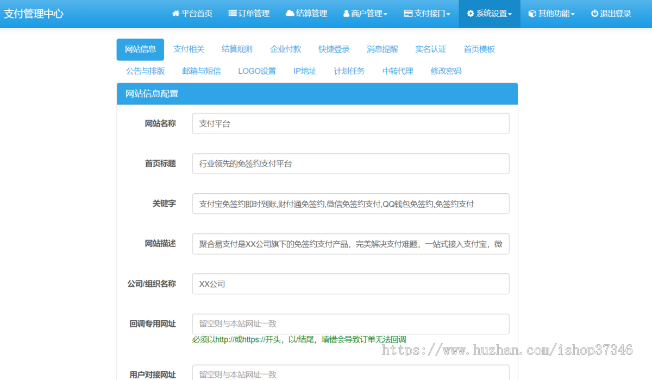Screen dimensions: 652x380
Task: Open 结算管理 from the navbar
Action: [306, 14]
